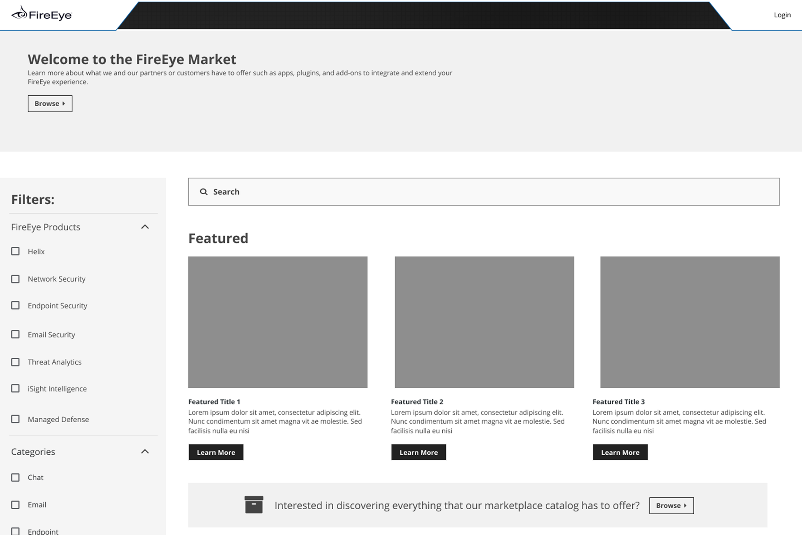Open the Login link in the header
The width and height of the screenshot is (802, 535).
[782, 15]
